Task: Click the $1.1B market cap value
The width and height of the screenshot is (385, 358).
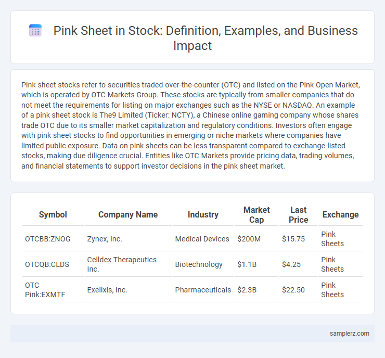Action: [247, 264]
